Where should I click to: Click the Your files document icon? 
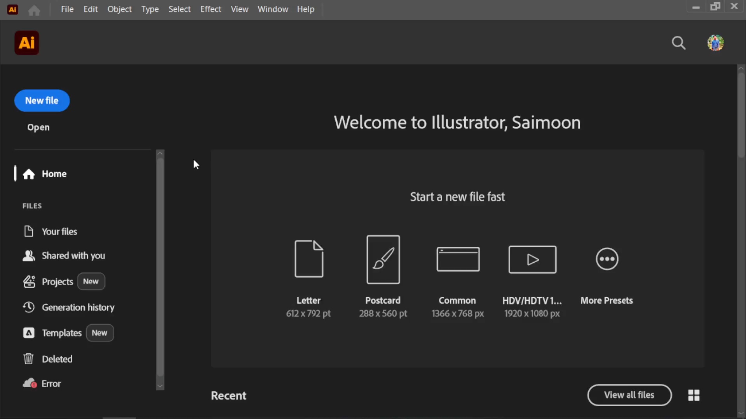pyautogui.click(x=28, y=231)
